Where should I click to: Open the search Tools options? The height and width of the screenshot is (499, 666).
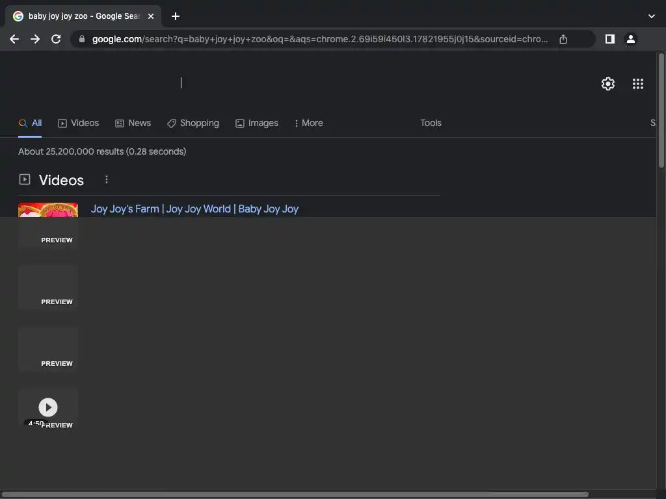point(431,123)
